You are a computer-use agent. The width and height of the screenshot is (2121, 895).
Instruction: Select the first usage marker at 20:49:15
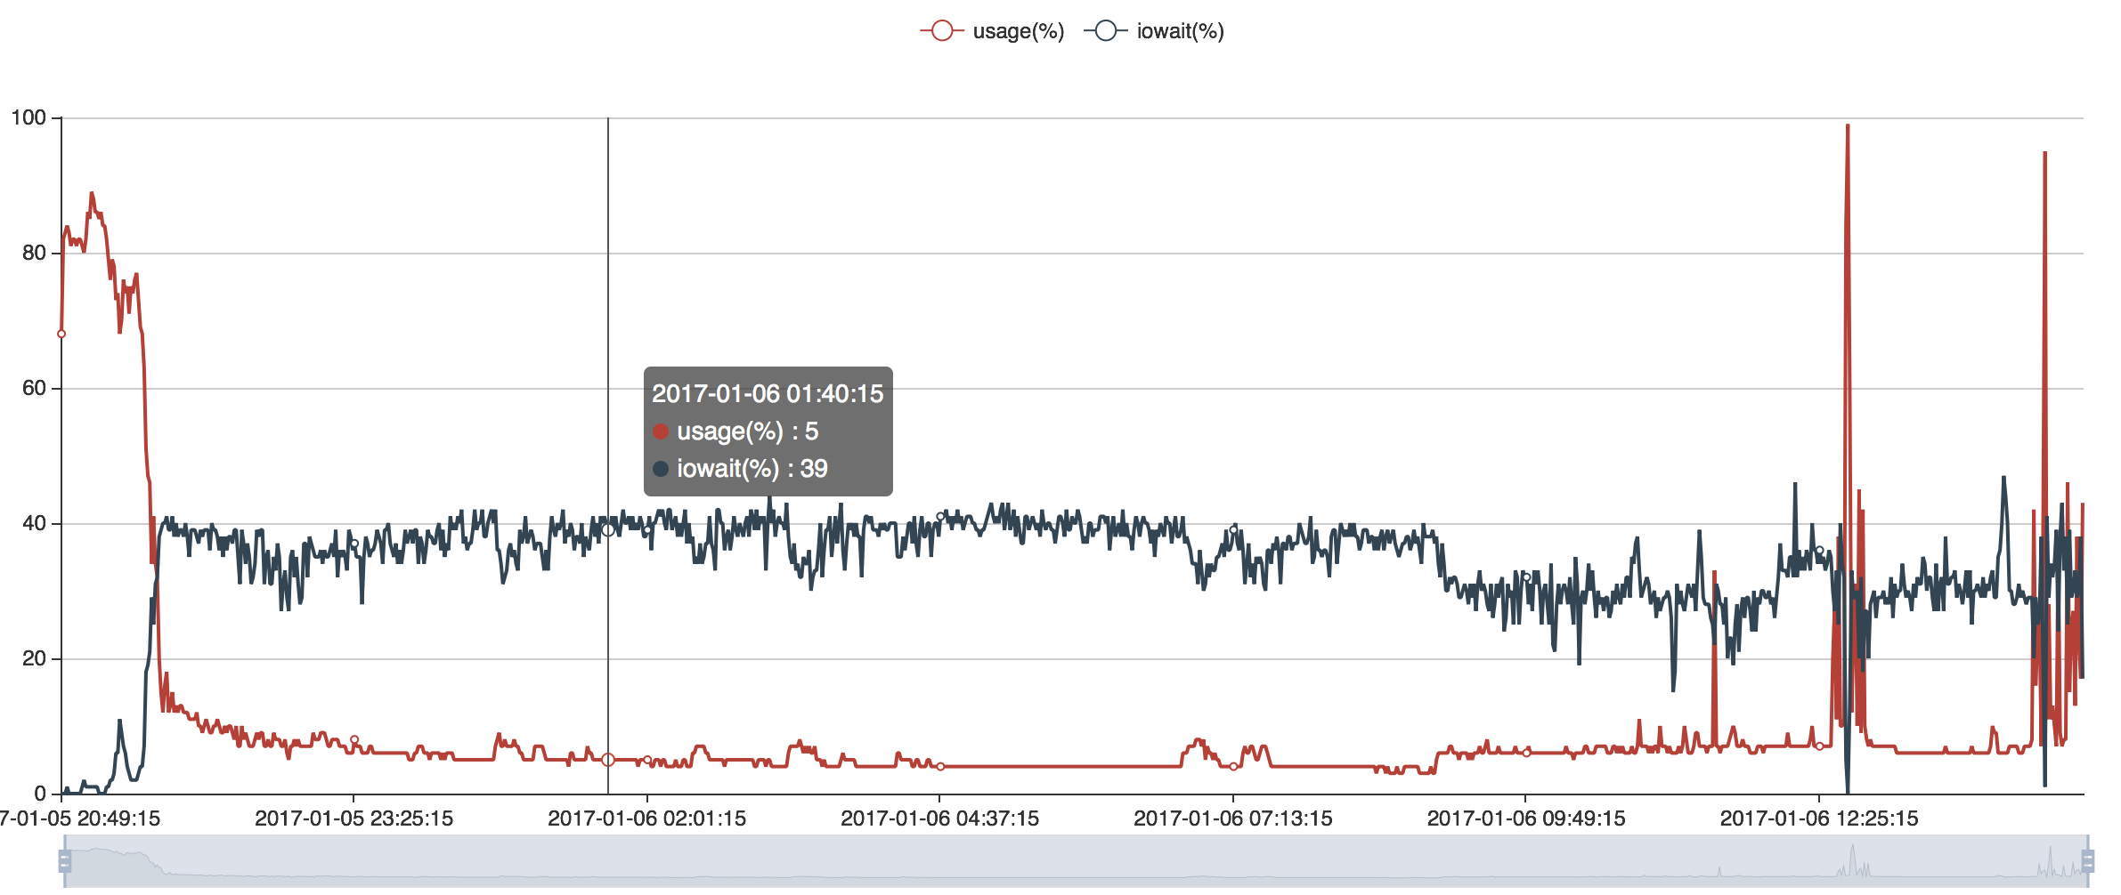(61, 334)
